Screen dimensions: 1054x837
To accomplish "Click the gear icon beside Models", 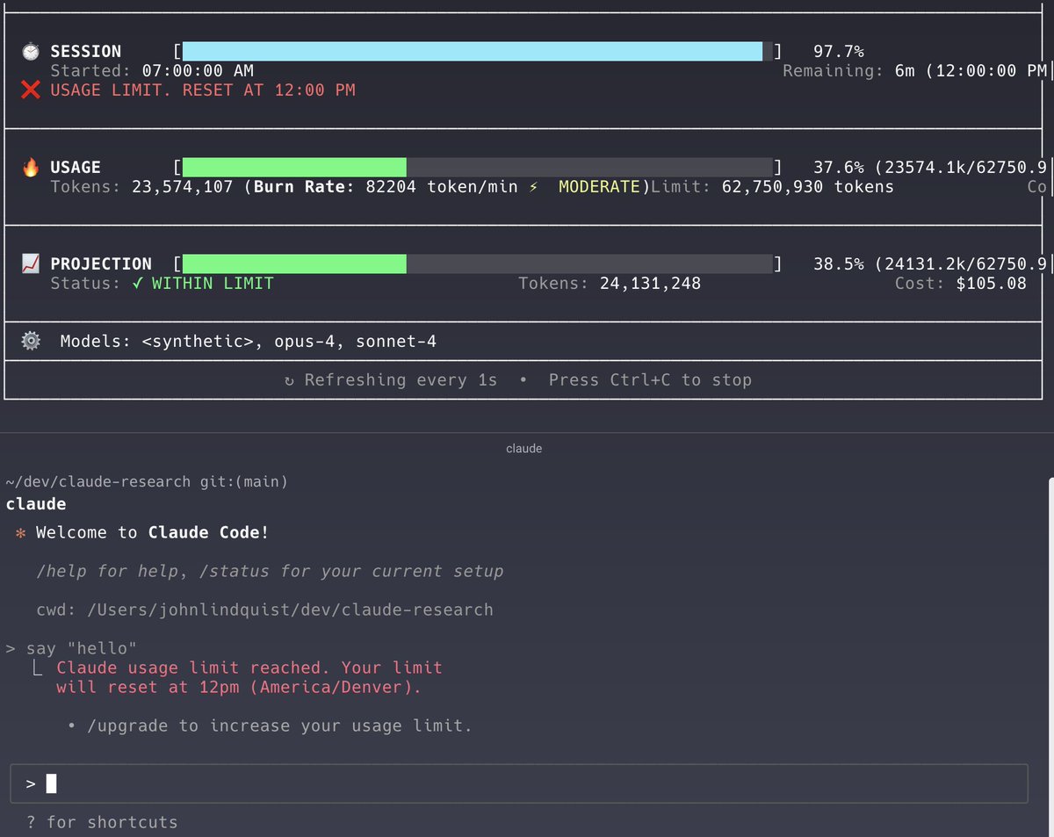I will (31, 341).
